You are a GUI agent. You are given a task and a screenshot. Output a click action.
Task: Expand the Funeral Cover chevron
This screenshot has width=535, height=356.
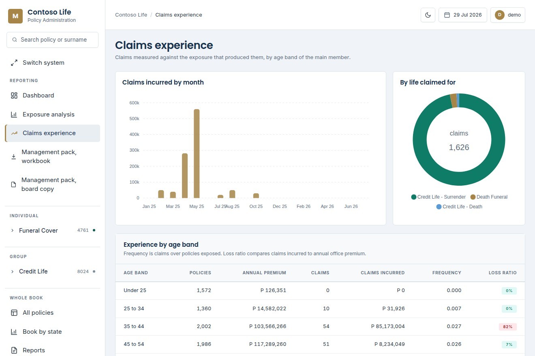coord(13,231)
